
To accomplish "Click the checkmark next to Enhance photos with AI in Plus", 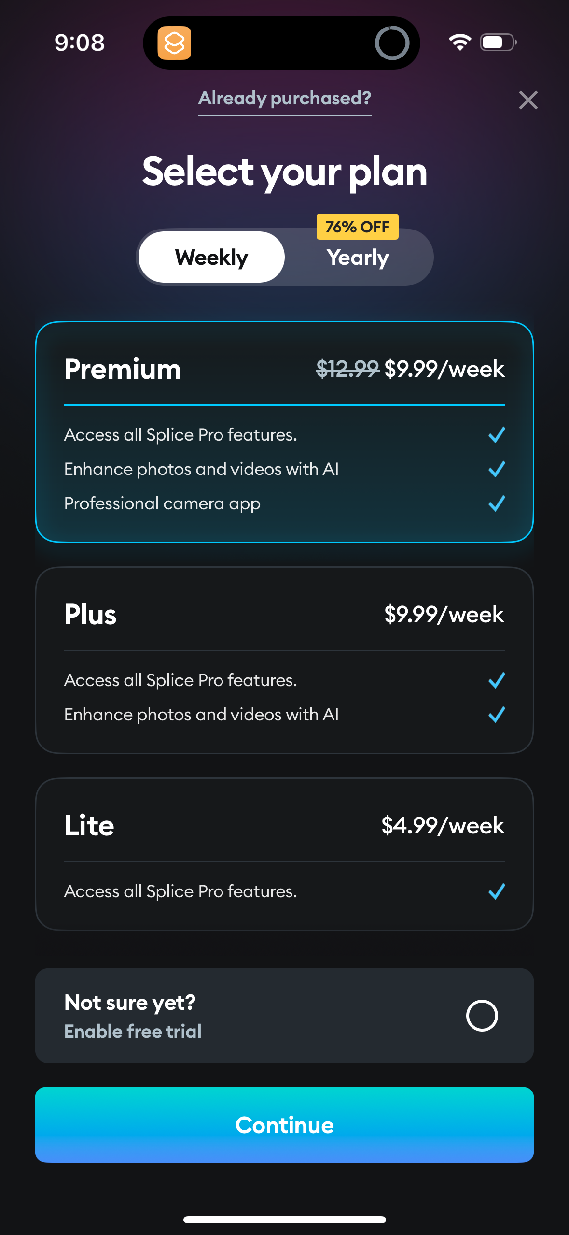I will click(x=496, y=715).
